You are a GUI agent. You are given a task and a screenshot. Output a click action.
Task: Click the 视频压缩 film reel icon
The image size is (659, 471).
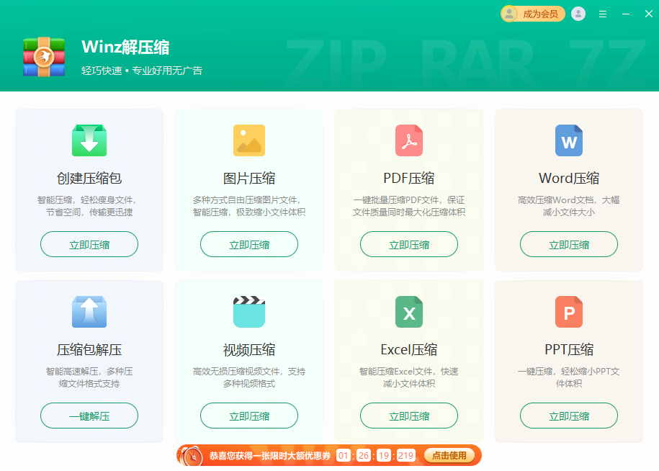pyautogui.click(x=248, y=312)
